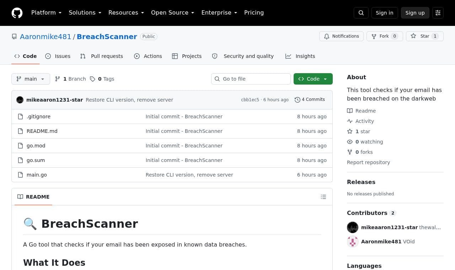The width and height of the screenshot is (455, 270).
Task: Open the 4 Commits history link
Action: [x=310, y=99]
